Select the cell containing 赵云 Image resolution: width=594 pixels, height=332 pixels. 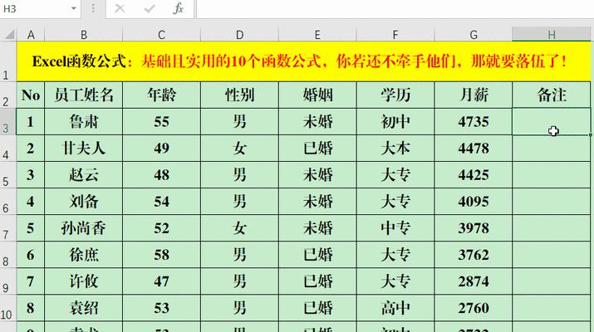coord(84,175)
